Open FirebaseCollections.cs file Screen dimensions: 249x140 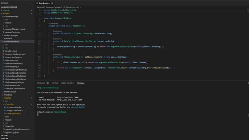(x=14, y=64)
